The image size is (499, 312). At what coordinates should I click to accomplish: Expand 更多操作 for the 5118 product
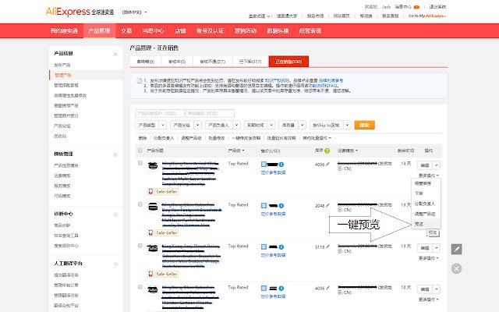point(429,258)
